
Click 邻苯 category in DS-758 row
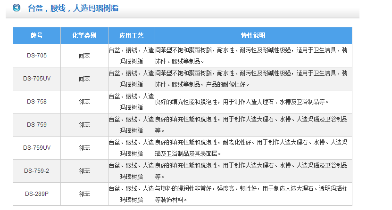coord(84,101)
